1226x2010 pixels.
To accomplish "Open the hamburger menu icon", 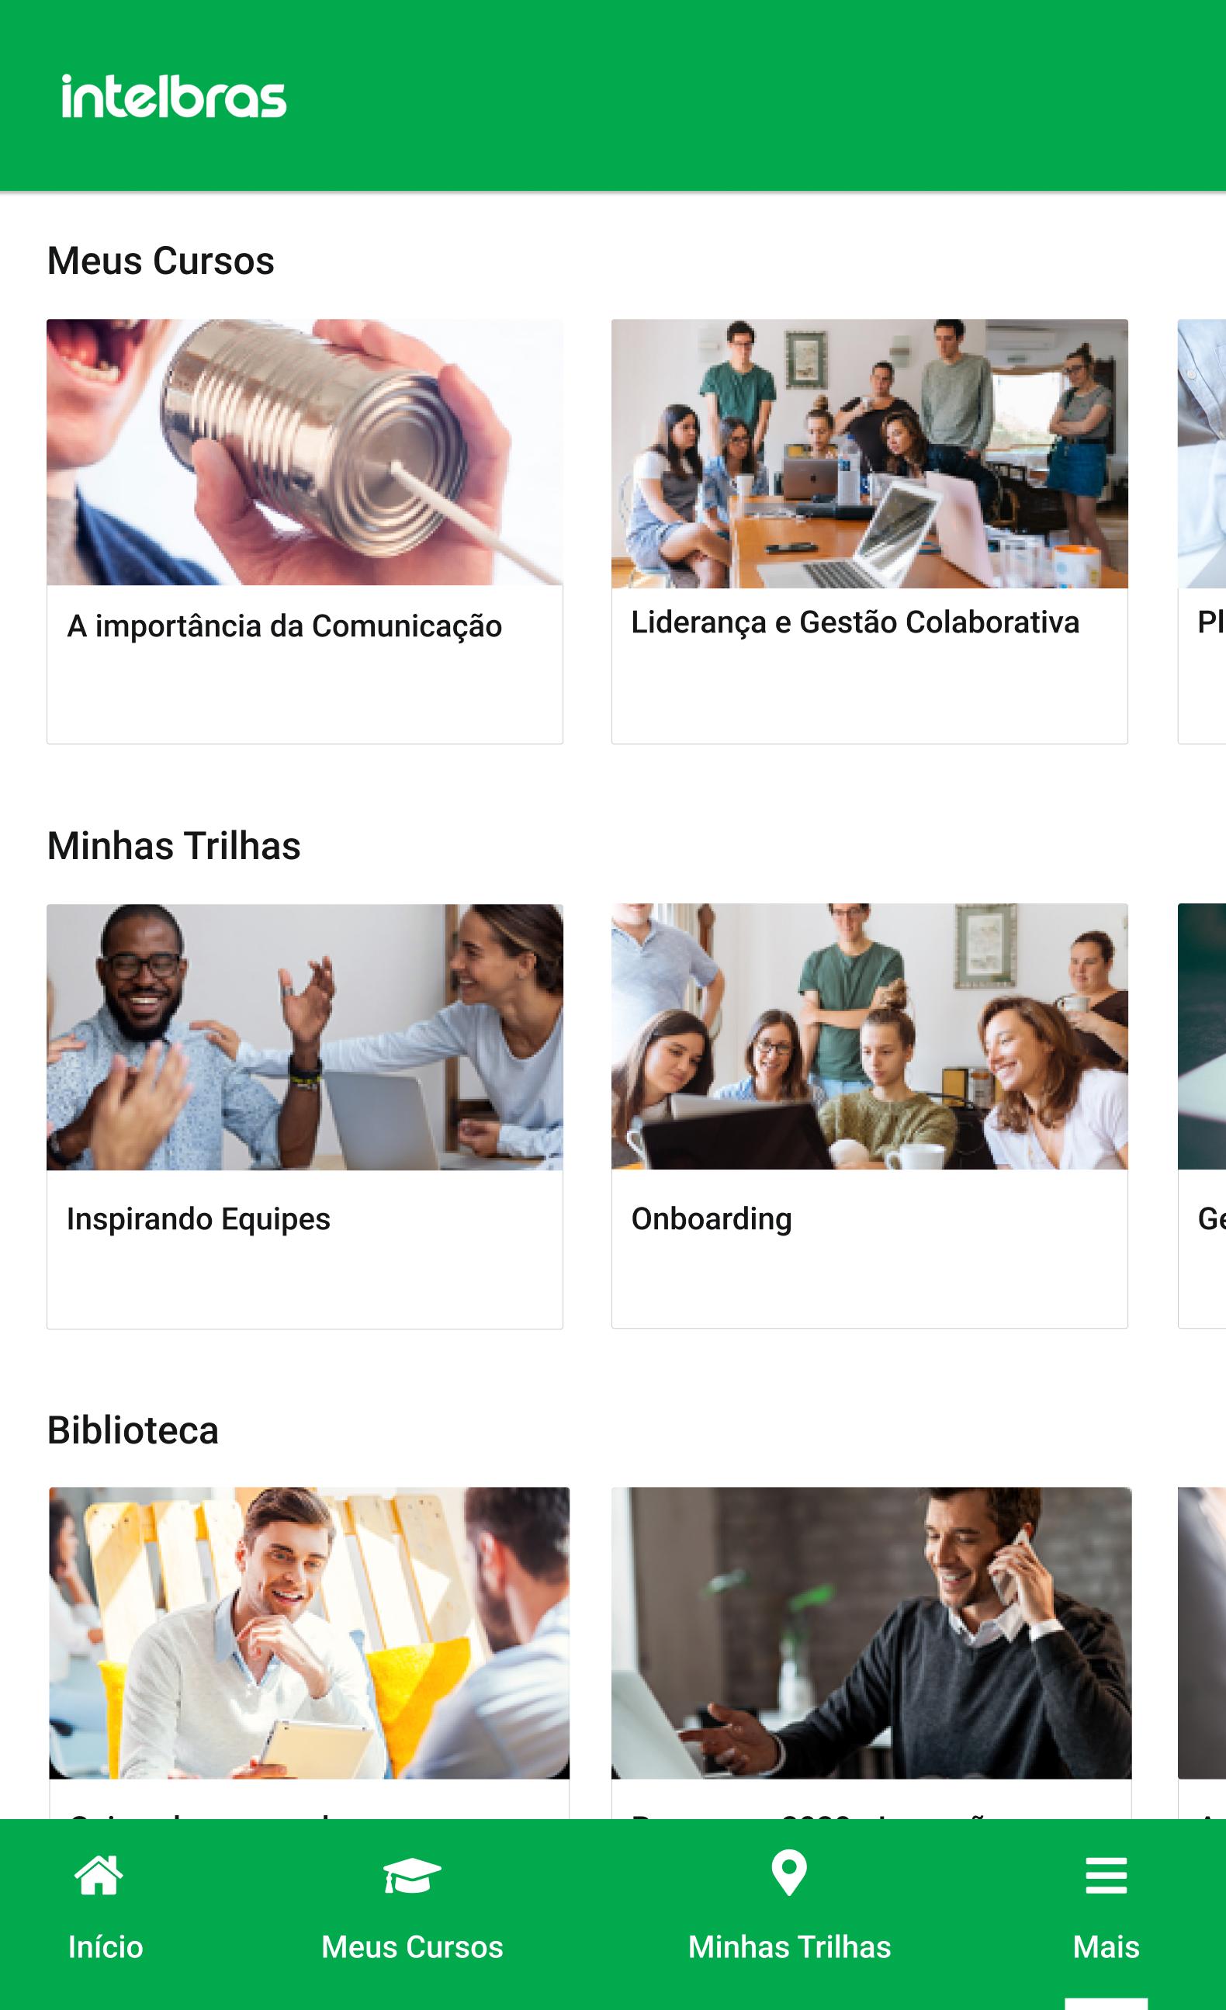I will pyautogui.click(x=1106, y=1876).
